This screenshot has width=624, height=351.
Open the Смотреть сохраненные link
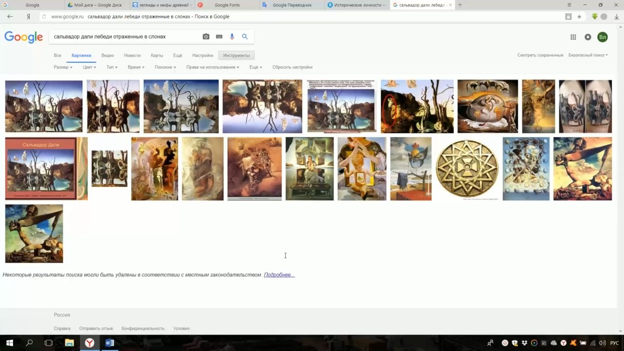540,55
